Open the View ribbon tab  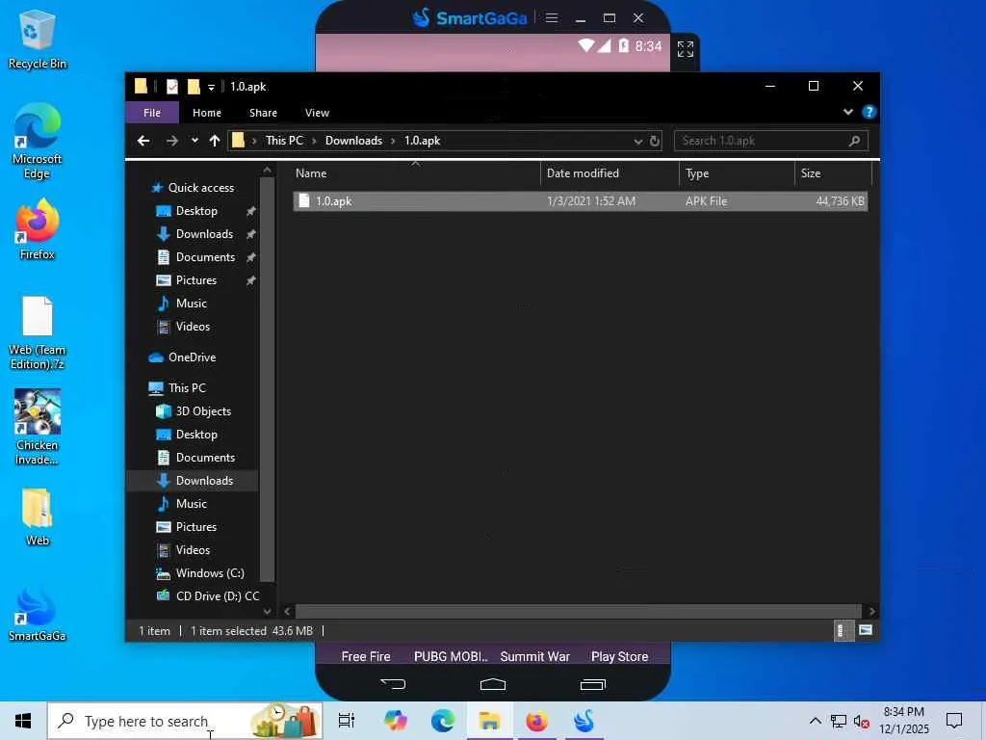[x=317, y=113]
